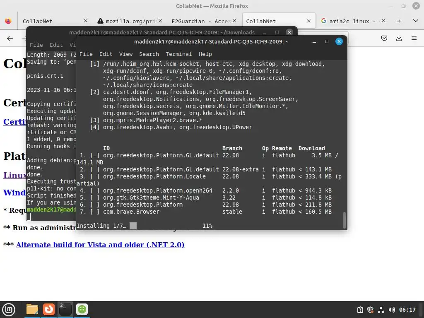Close the front terminal window
This screenshot has height=318, width=424.
point(339,42)
